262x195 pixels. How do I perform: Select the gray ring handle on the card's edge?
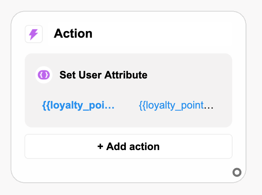pyautogui.click(x=237, y=172)
